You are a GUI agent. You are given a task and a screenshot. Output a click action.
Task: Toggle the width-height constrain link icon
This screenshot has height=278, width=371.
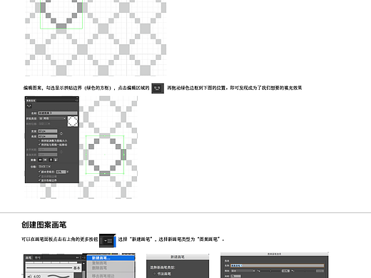pos(61,133)
